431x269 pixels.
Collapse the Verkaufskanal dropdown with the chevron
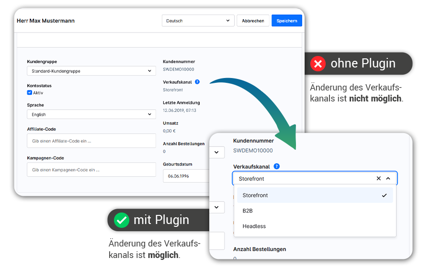tap(388, 179)
